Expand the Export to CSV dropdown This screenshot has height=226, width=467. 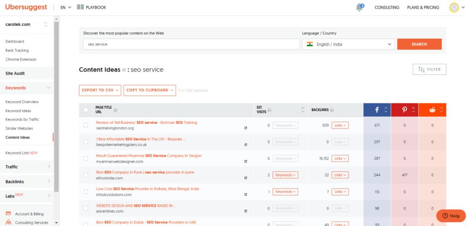coord(100,90)
